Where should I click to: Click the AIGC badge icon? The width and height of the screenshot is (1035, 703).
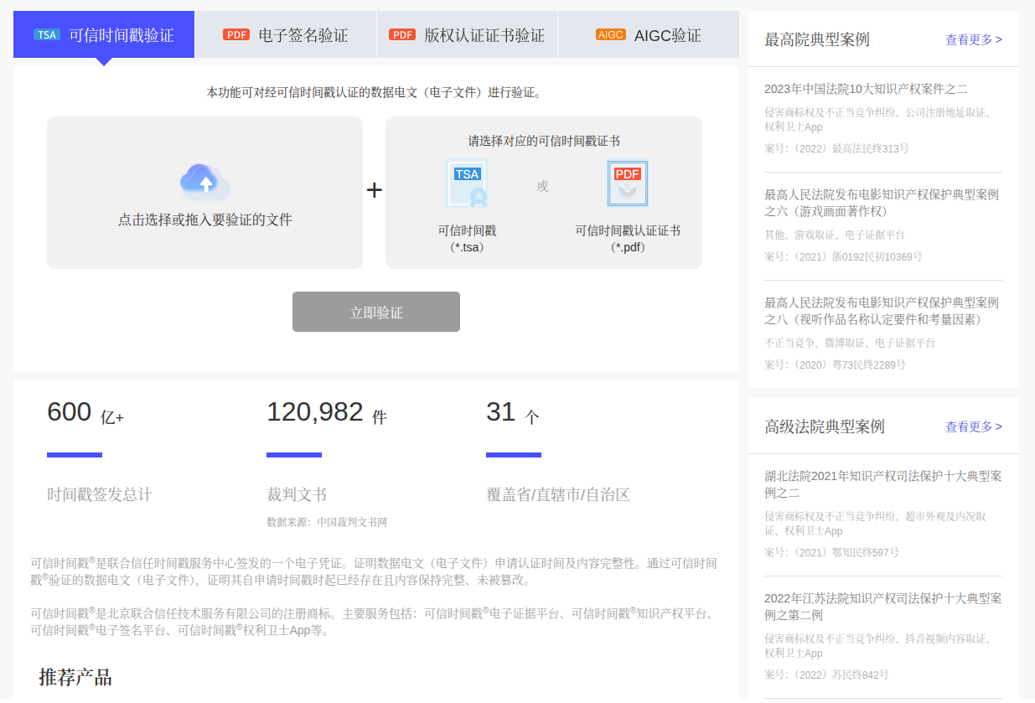(611, 35)
